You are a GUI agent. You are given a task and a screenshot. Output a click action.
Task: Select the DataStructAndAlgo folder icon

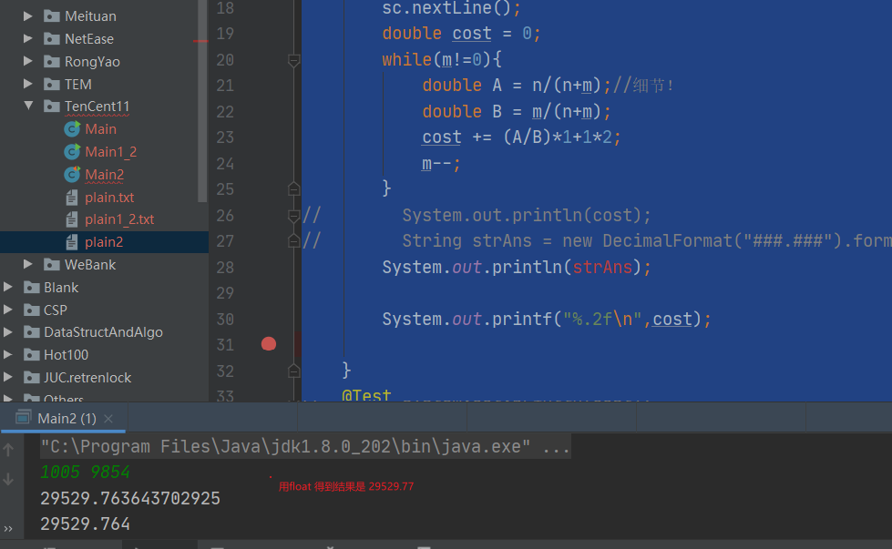(x=31, y=332)
